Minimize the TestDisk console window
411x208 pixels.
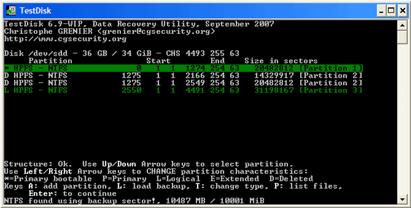coord(380,10)
